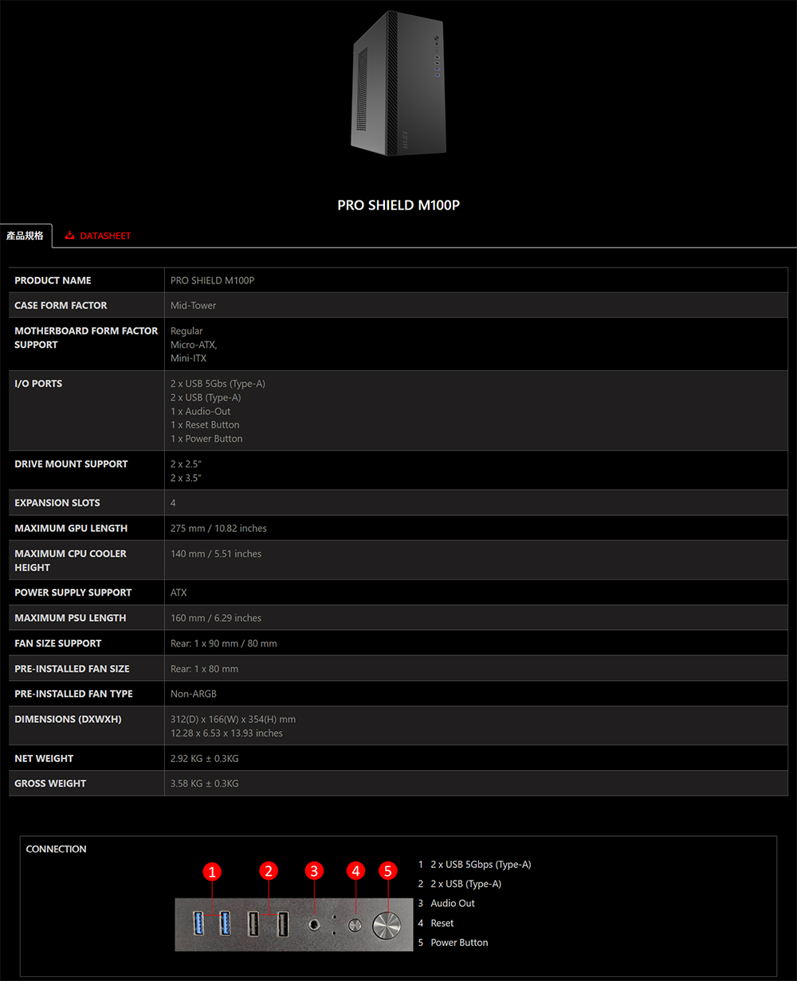Click the reset button image
The width and height of the screenshot is (797, 981).
coord(355,925)
